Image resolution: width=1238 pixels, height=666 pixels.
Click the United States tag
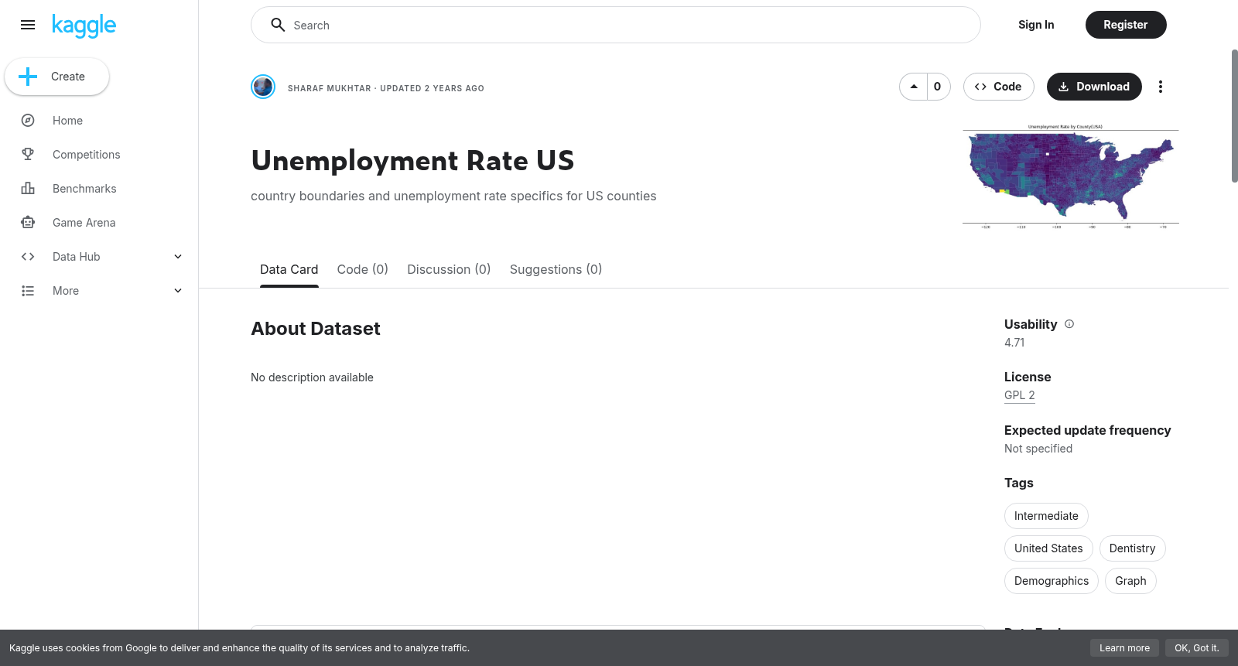[1048, 548]
